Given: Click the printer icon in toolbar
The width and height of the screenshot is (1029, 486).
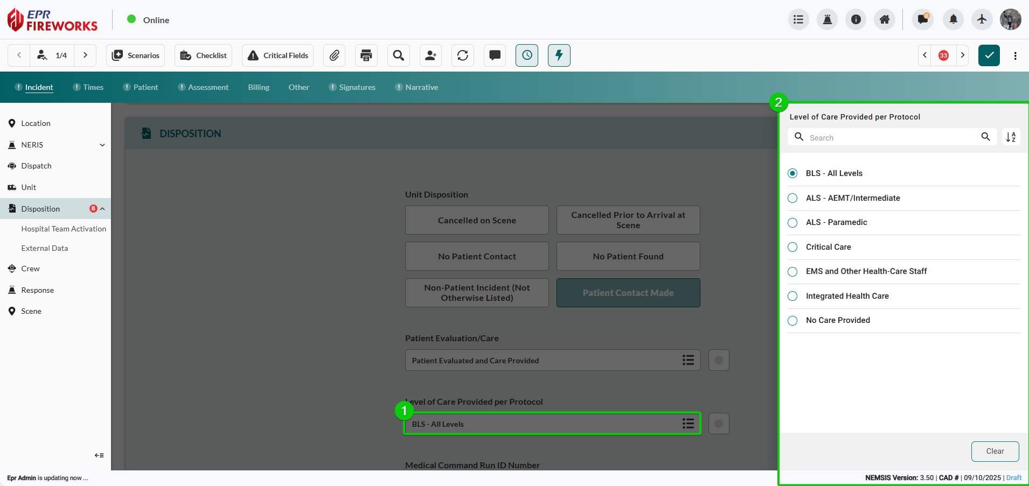Looking at the screenshot, I should point(366,55).
